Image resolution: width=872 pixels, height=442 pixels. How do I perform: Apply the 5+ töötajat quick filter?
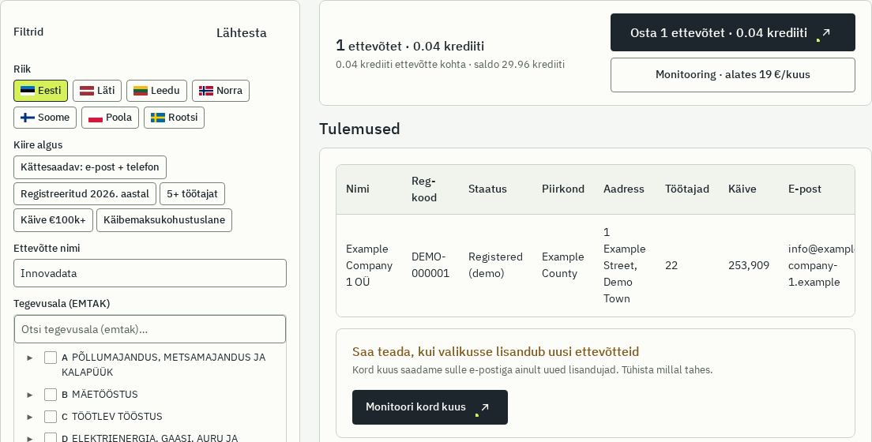click(193, 194)
